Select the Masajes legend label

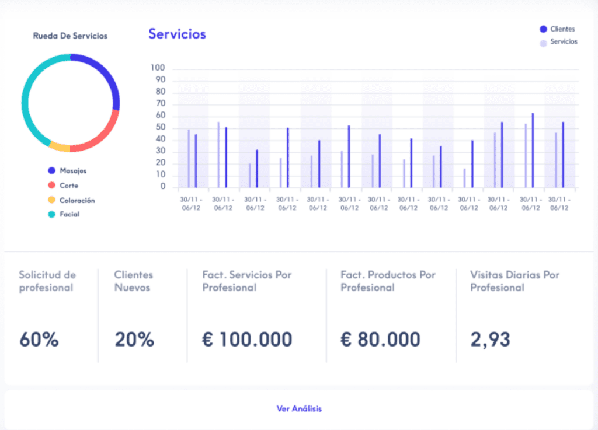tap(73, 170)
